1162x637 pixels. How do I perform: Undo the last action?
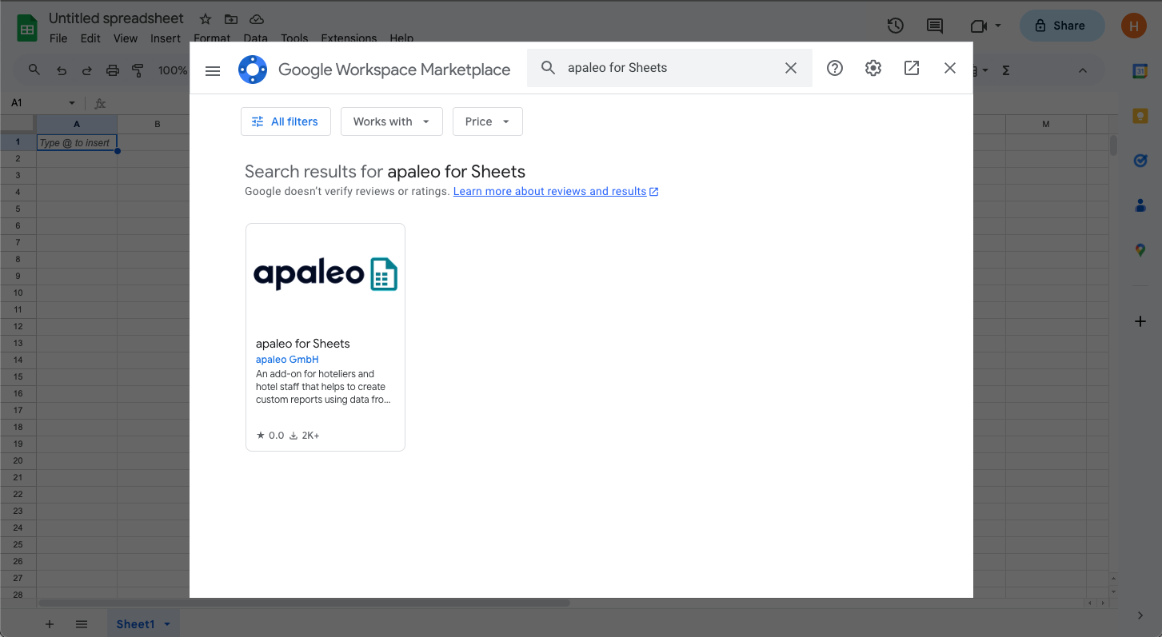[62, 70]
